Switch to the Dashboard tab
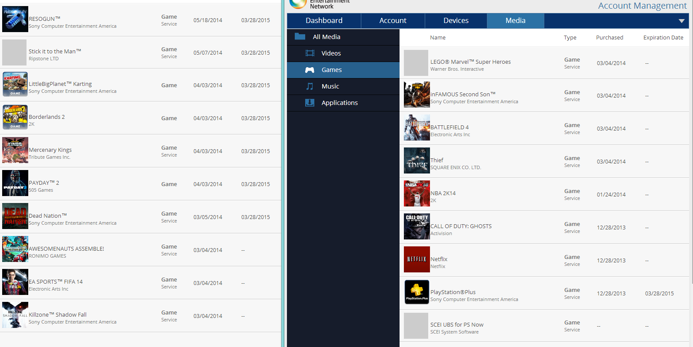 324,21
